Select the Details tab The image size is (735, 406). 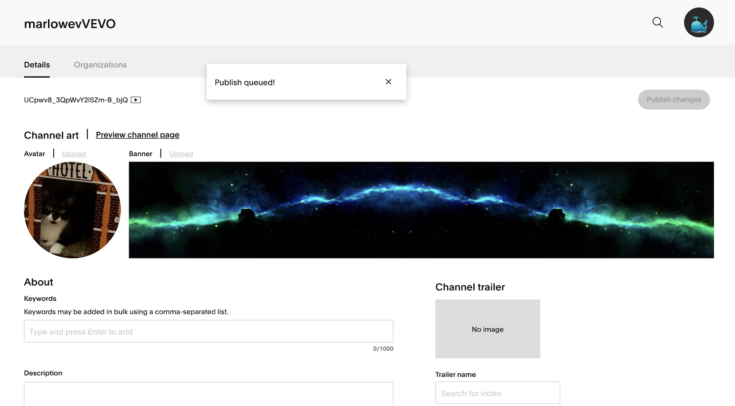(x=37, y=65)
